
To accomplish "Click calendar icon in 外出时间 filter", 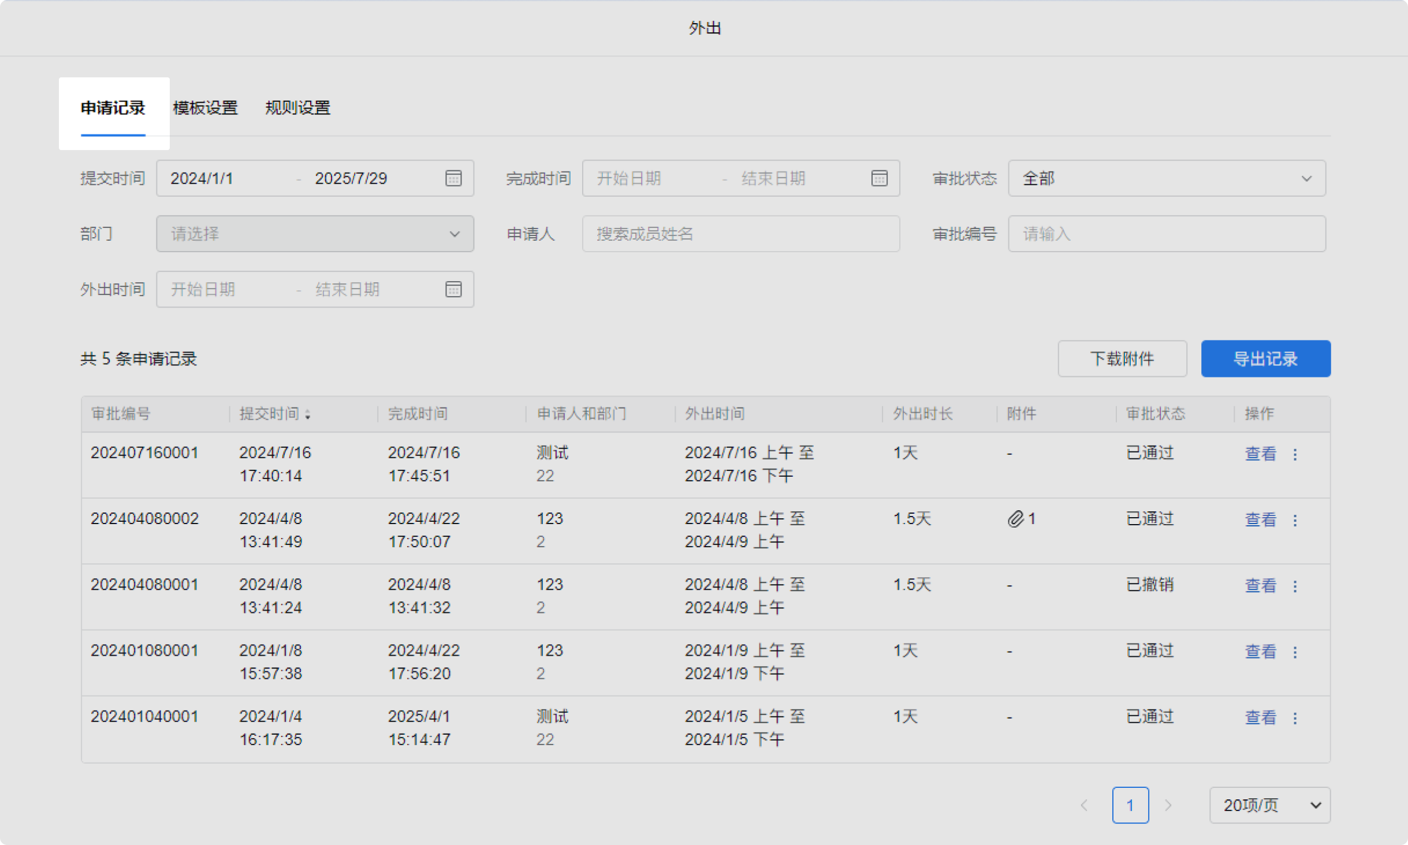I will [x=453, y=289].
